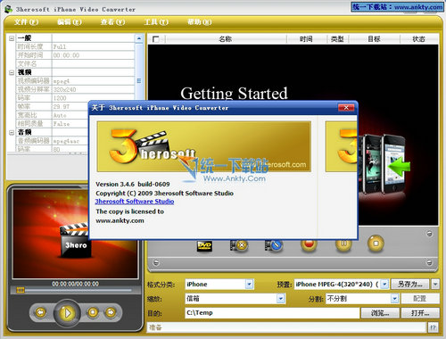This screenshot has height=339, width=446.
Task: Click the 00:00:00/00:00:00 time display
Action: (75, 284)
